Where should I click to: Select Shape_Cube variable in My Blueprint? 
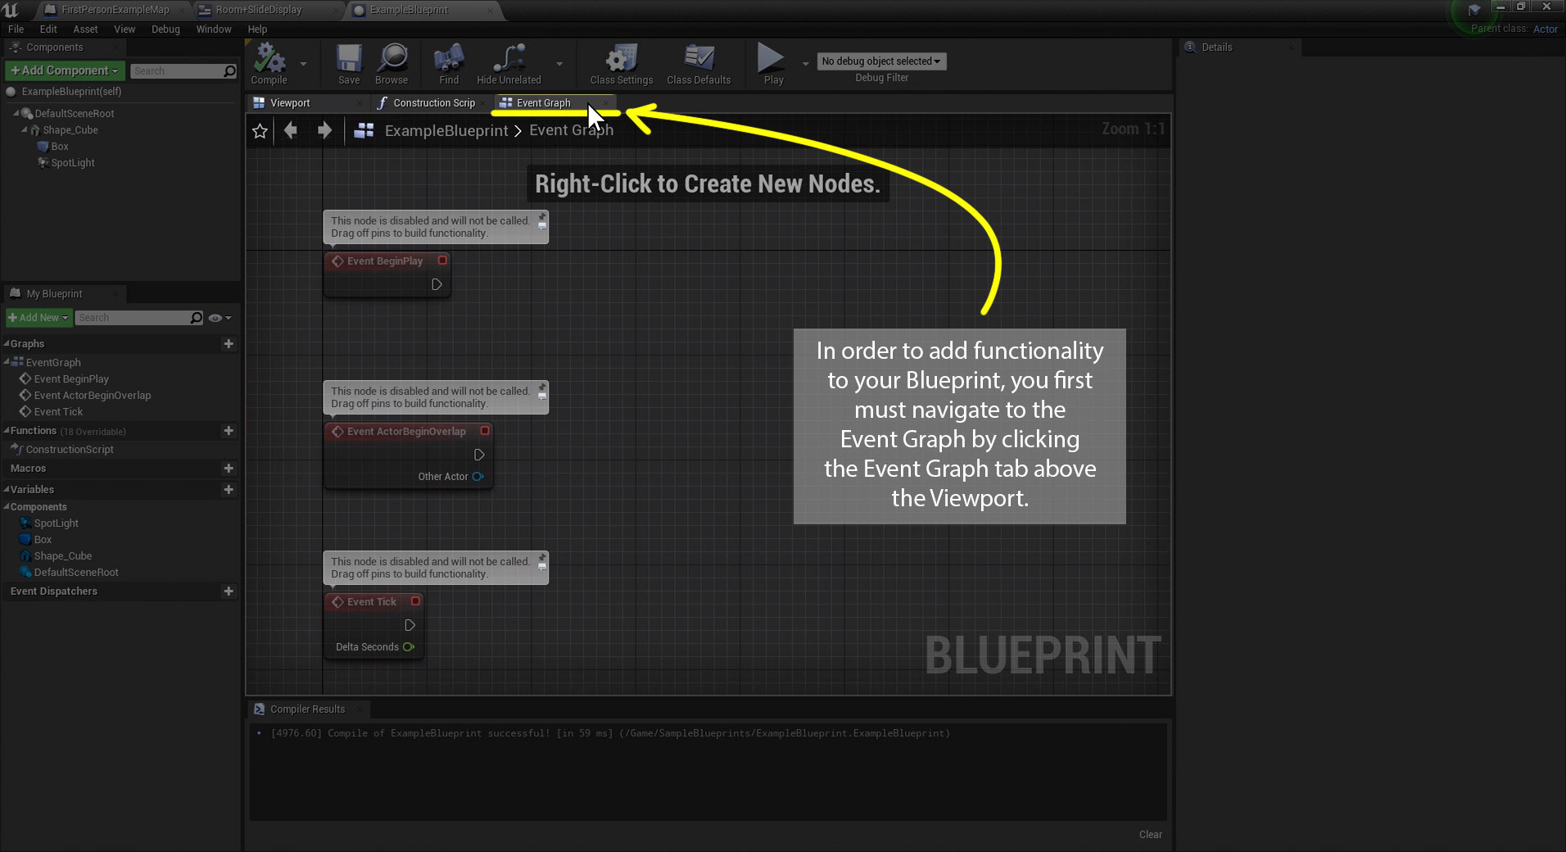[63, 556]
